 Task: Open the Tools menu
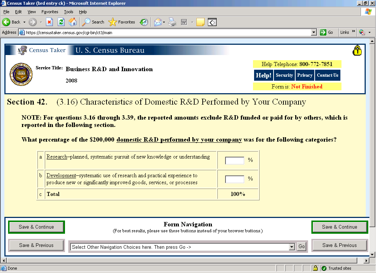(69, 12)
